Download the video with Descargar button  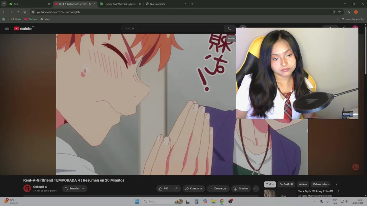coord(218,189)
